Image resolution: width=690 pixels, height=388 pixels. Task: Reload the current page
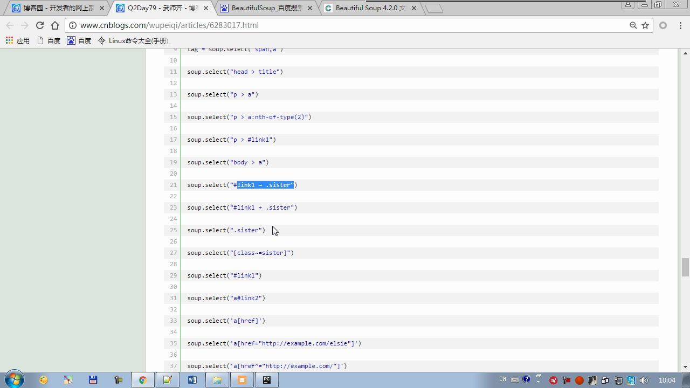point(39,25)
